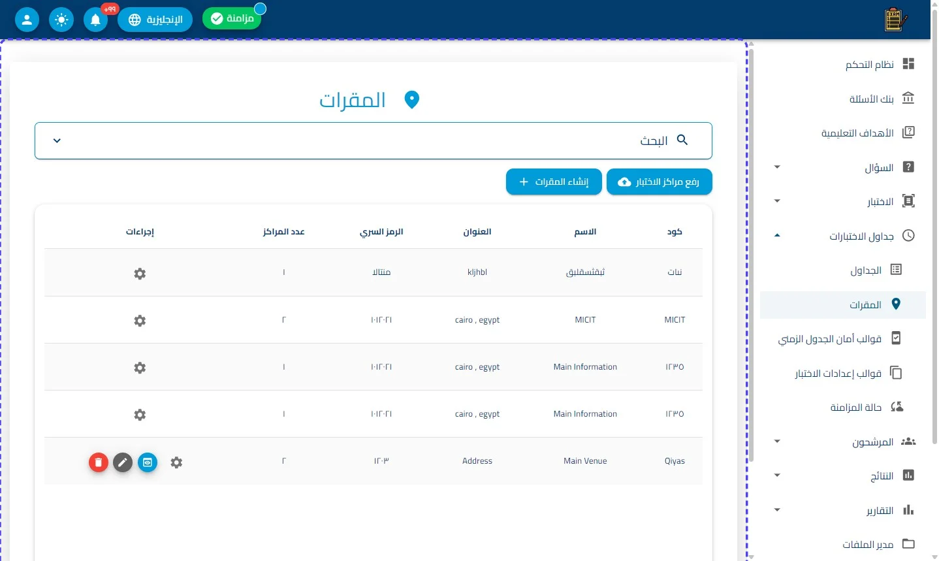Click the إنشاء المقرات button
This screenshot has height=561, width=939.
click(x=554, y=182)
